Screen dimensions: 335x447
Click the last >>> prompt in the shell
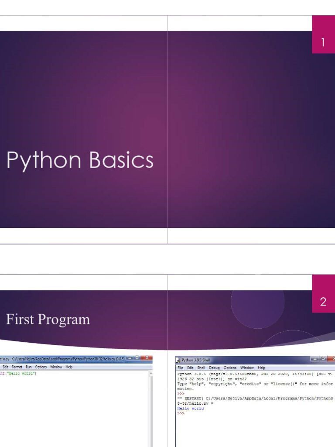click(181, 413)
